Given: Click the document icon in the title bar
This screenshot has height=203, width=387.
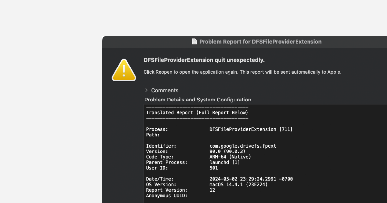Looking at the screenshot, I should point(194,41).
